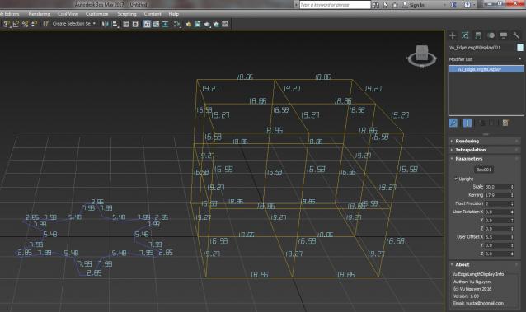Click the User Offset X spinner

coord(512,237)
